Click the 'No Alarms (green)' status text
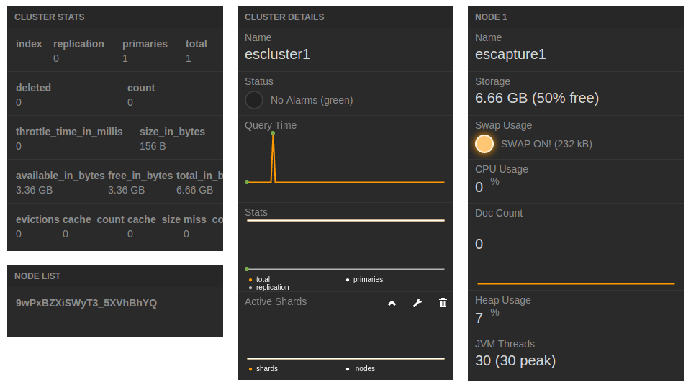 [x=312, y=100]
